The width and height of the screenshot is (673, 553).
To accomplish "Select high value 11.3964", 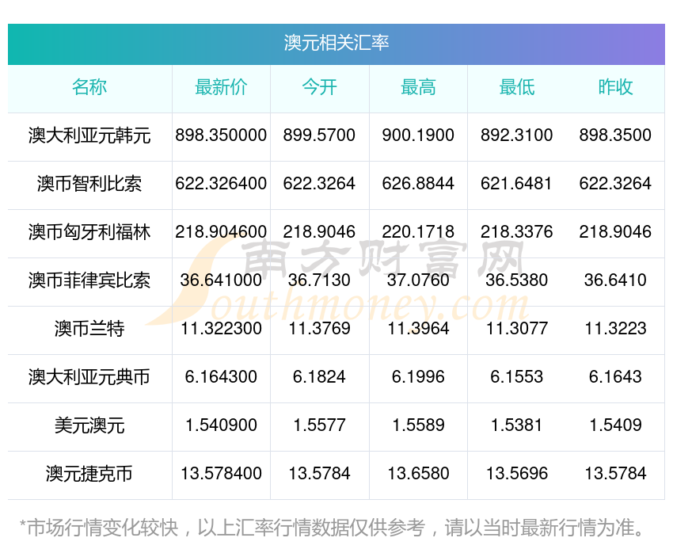I will coord(418,329).
